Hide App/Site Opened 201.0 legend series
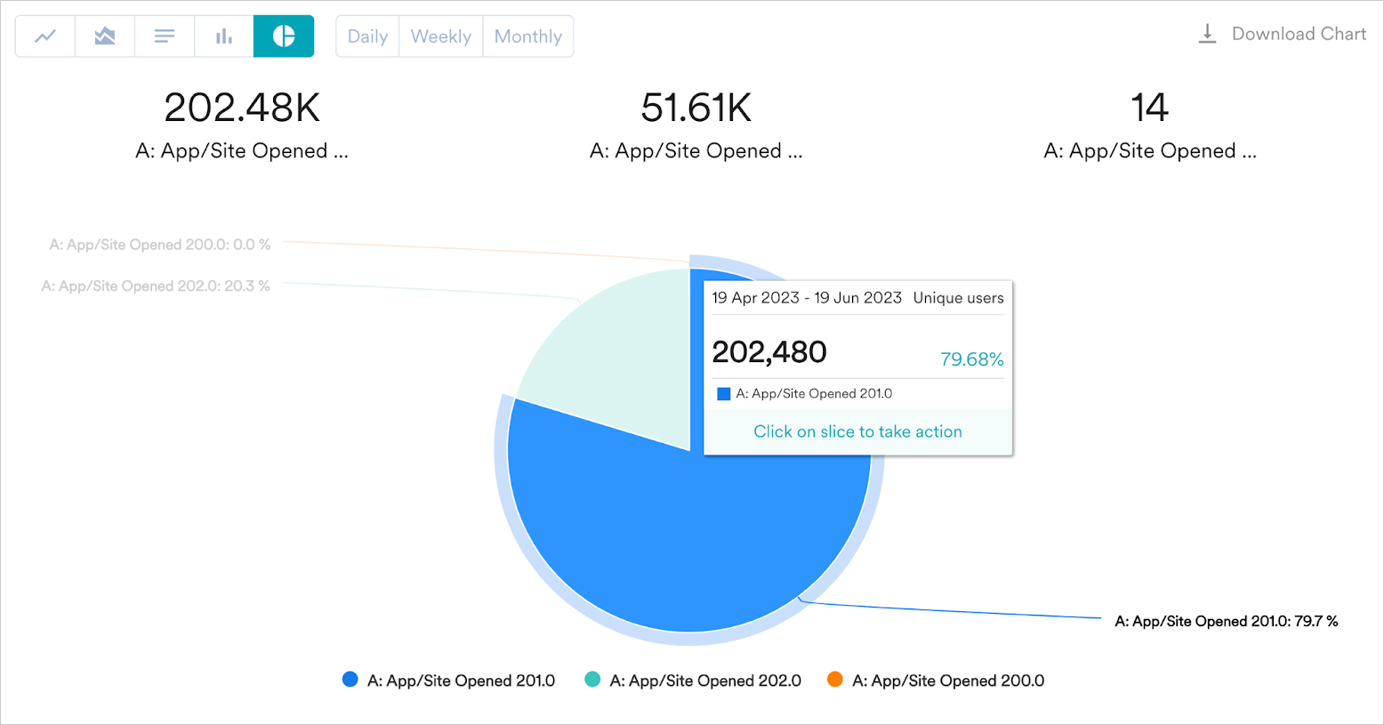This screenshot has height=725, width=1384. (461, 681)
